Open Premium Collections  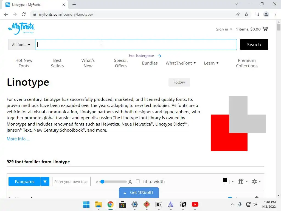[x=247, y=63]
